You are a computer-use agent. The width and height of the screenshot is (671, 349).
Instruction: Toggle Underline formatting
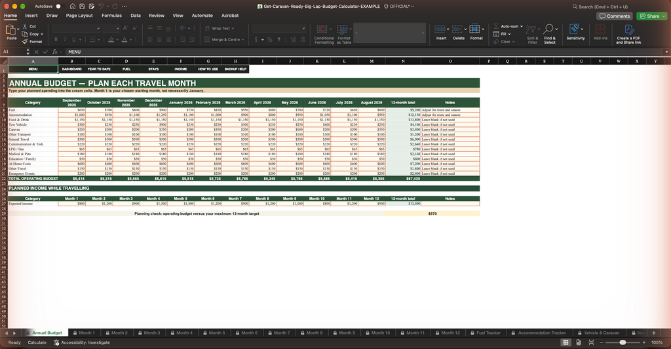pyautogui.click(x=73, y=39)
